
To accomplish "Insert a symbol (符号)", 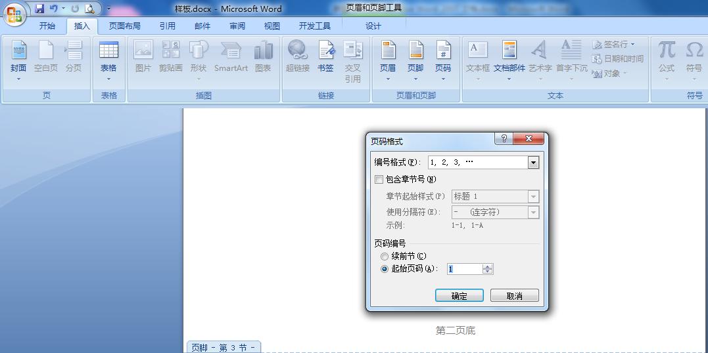I will pos(694,61).
